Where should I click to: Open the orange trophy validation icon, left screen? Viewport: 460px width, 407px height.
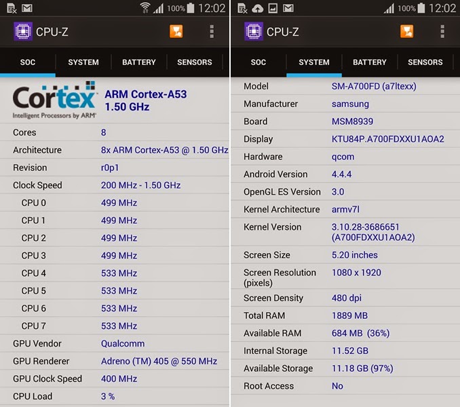[176, 31]
